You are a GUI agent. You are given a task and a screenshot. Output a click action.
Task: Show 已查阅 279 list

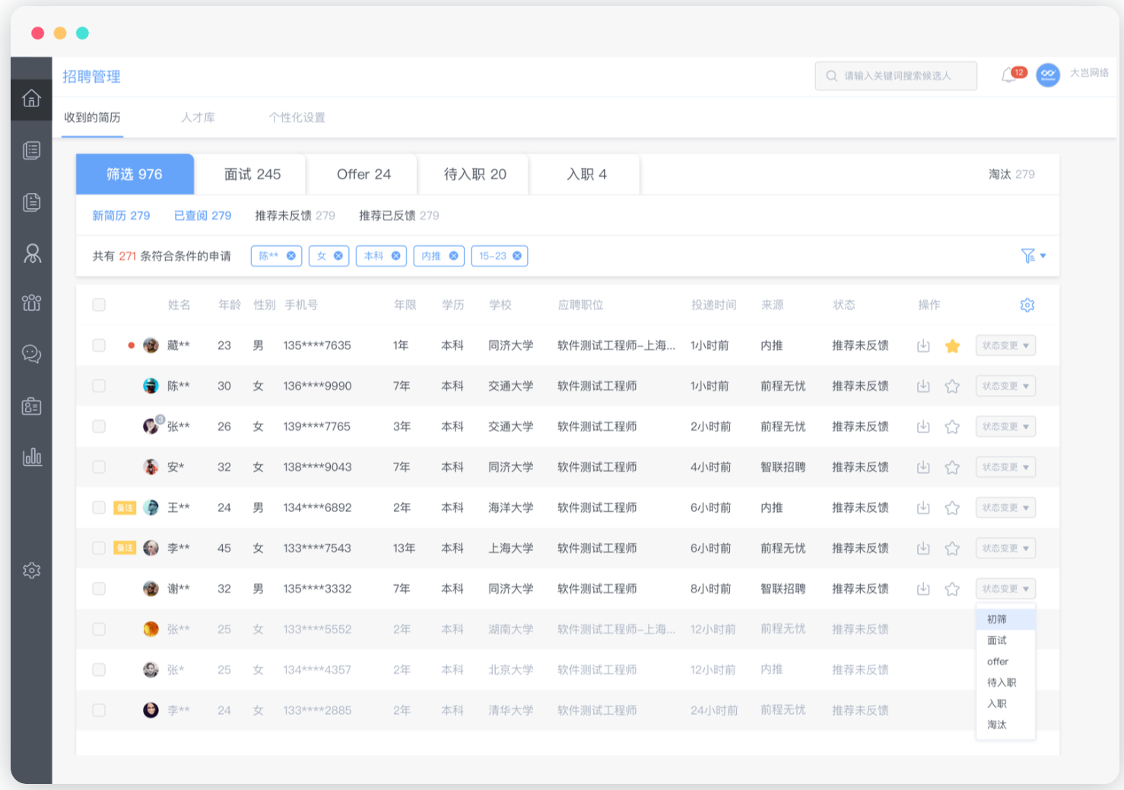202,216
